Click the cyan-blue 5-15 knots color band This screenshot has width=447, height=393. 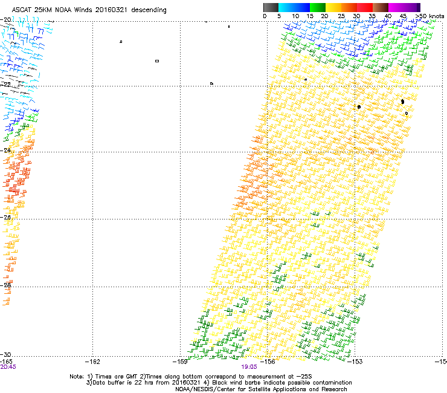[x=294, y=7]
